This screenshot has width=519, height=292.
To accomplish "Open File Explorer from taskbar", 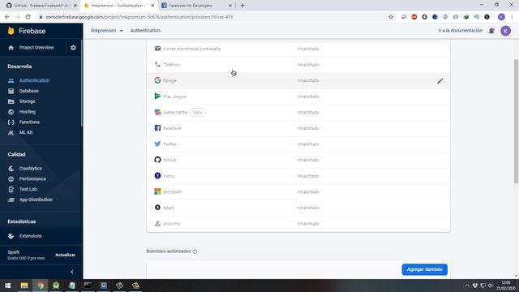I will click(24, 286).
